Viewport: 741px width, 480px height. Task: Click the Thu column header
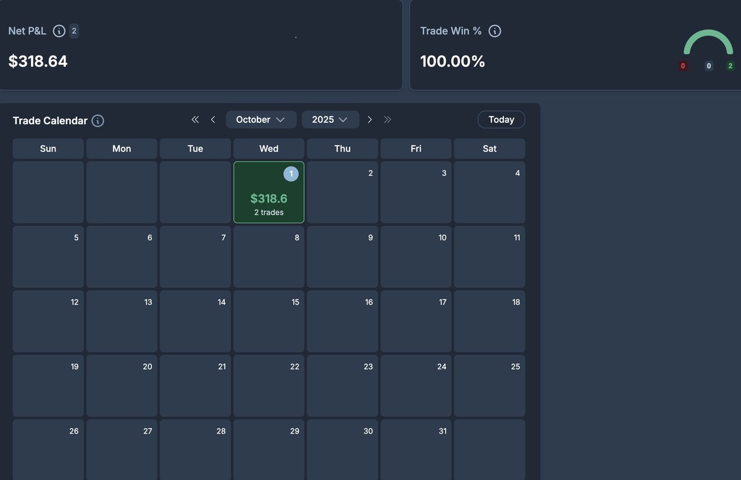coord(342,149)
